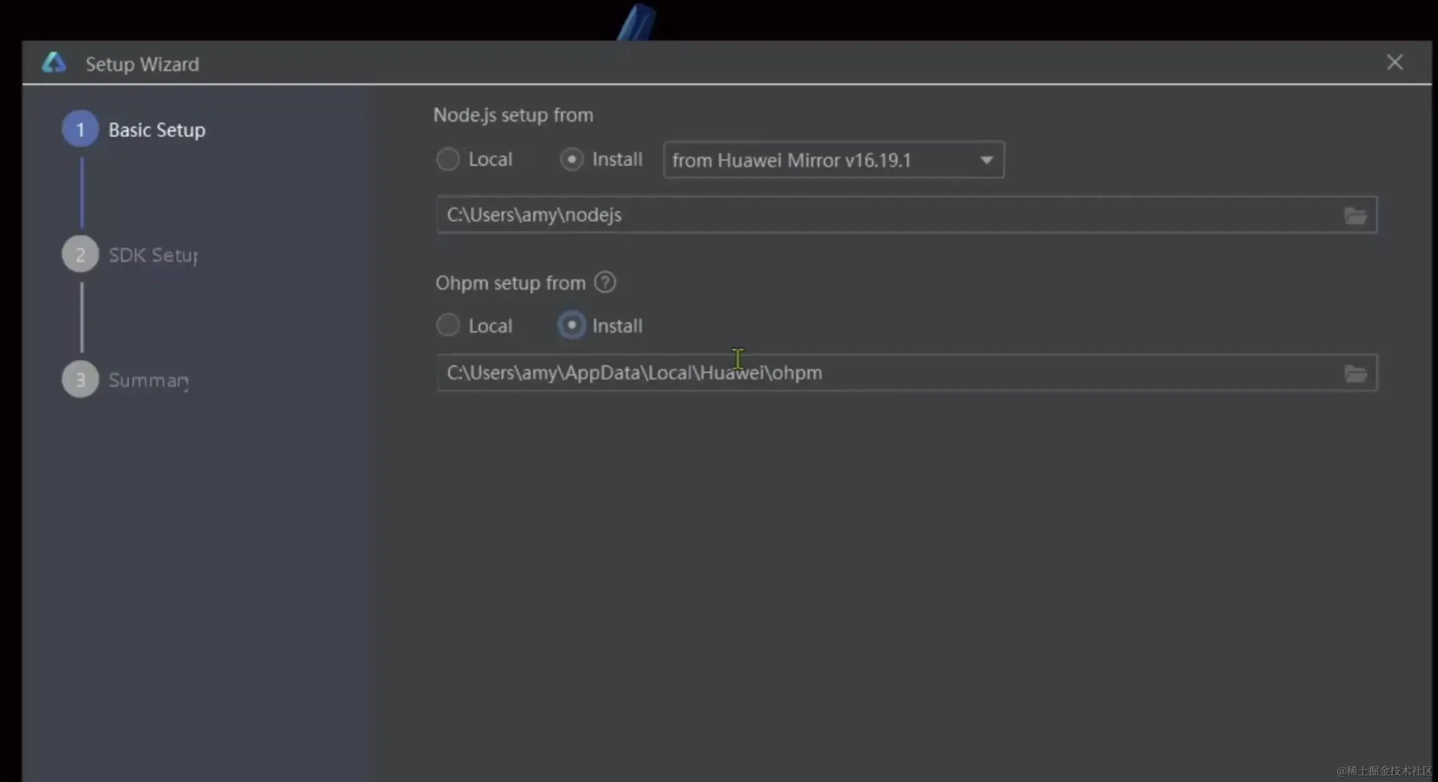Image resolution: width=1438 pixels, height=782 pixels.
Task: Click step 3 circle indicator
Action: (x=80, y=380)
